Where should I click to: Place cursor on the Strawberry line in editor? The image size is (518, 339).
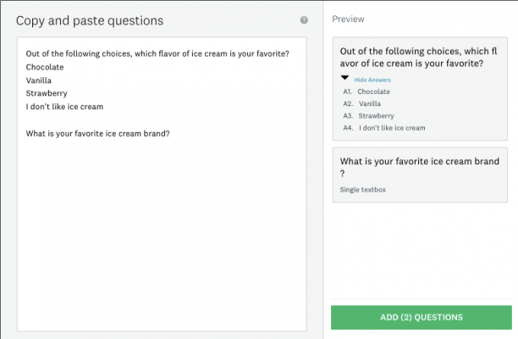point(47,93)
